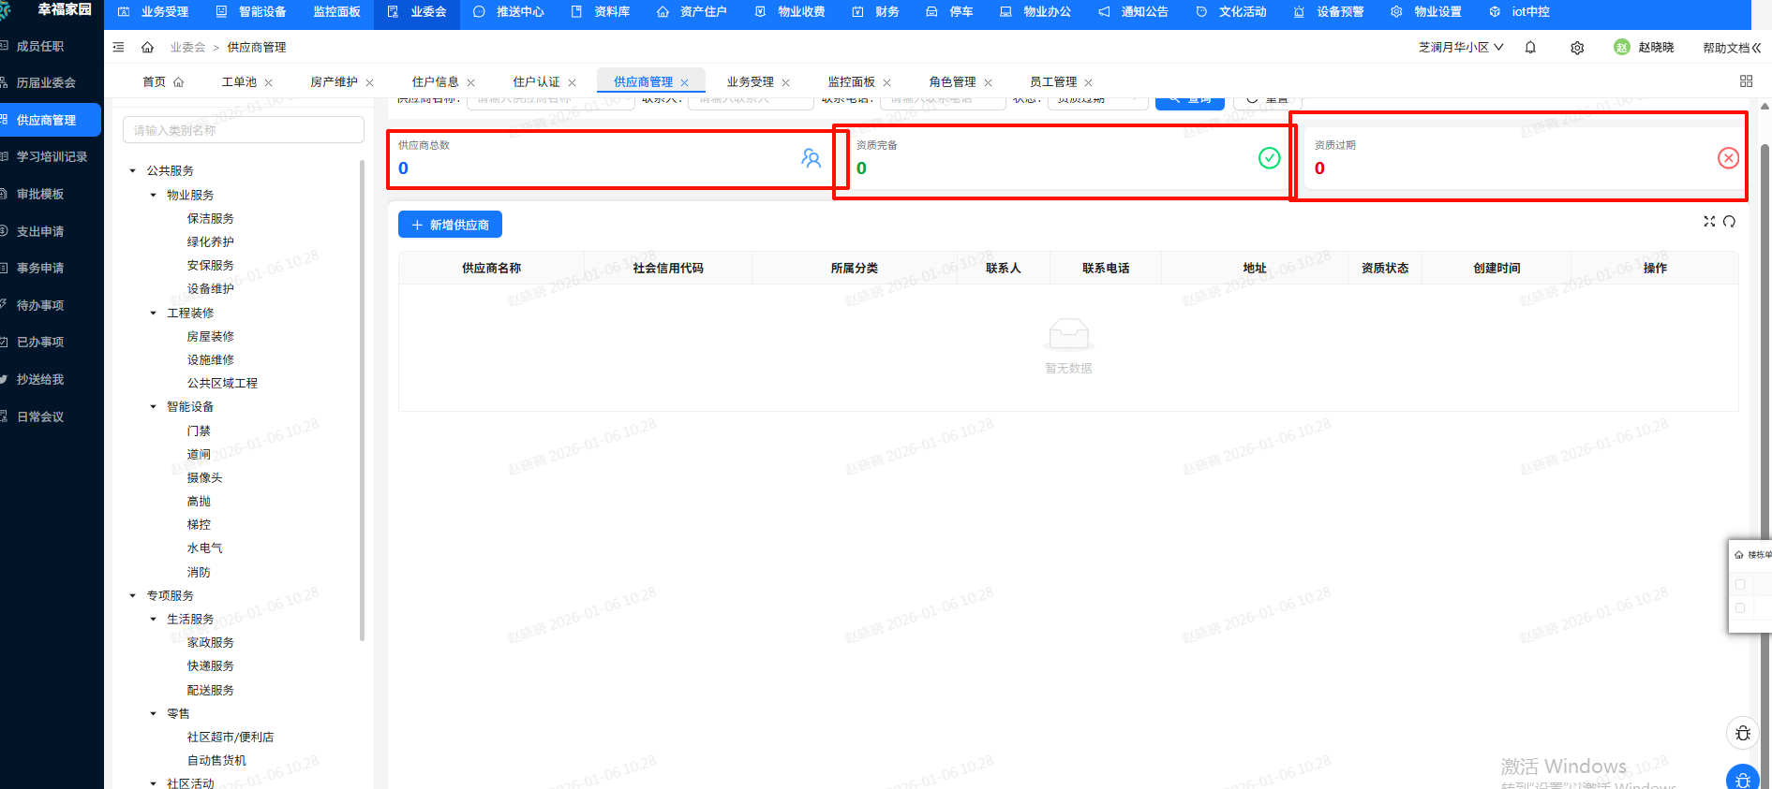The image size is (1772, 789).
Task: Collapse the 公共服务 tree node
Action: point(133,171)
